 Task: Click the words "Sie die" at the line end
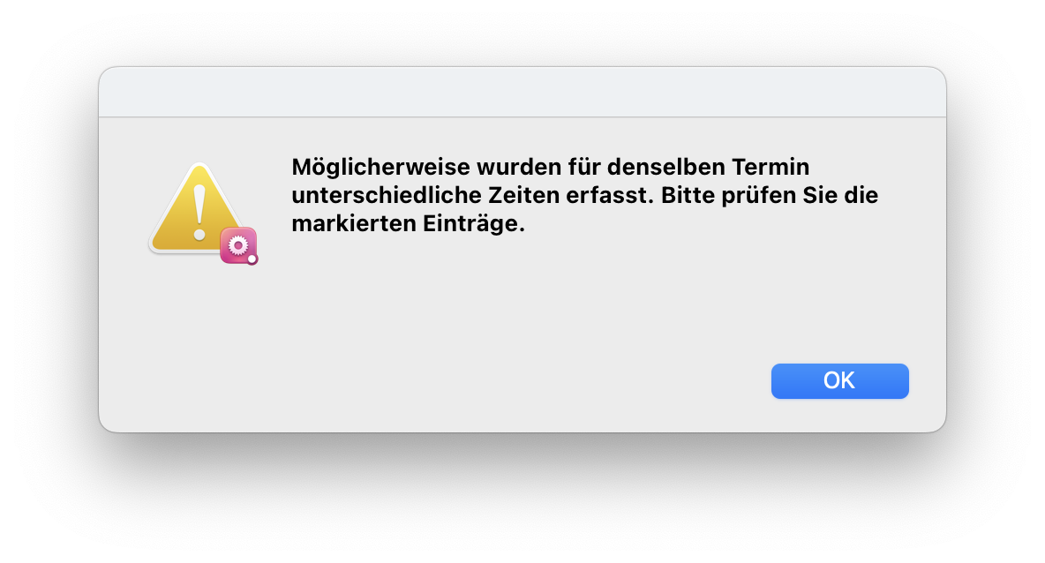[x=840, y=195]
